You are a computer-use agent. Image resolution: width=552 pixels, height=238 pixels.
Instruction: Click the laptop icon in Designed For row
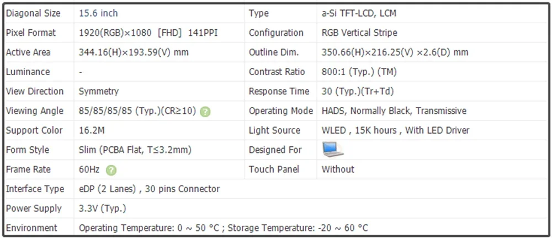(x=333, y=150)
